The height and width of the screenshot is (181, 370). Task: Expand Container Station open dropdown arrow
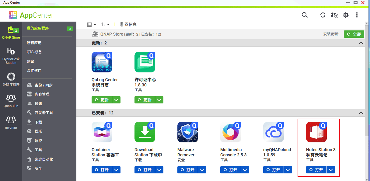coord(117,170)
